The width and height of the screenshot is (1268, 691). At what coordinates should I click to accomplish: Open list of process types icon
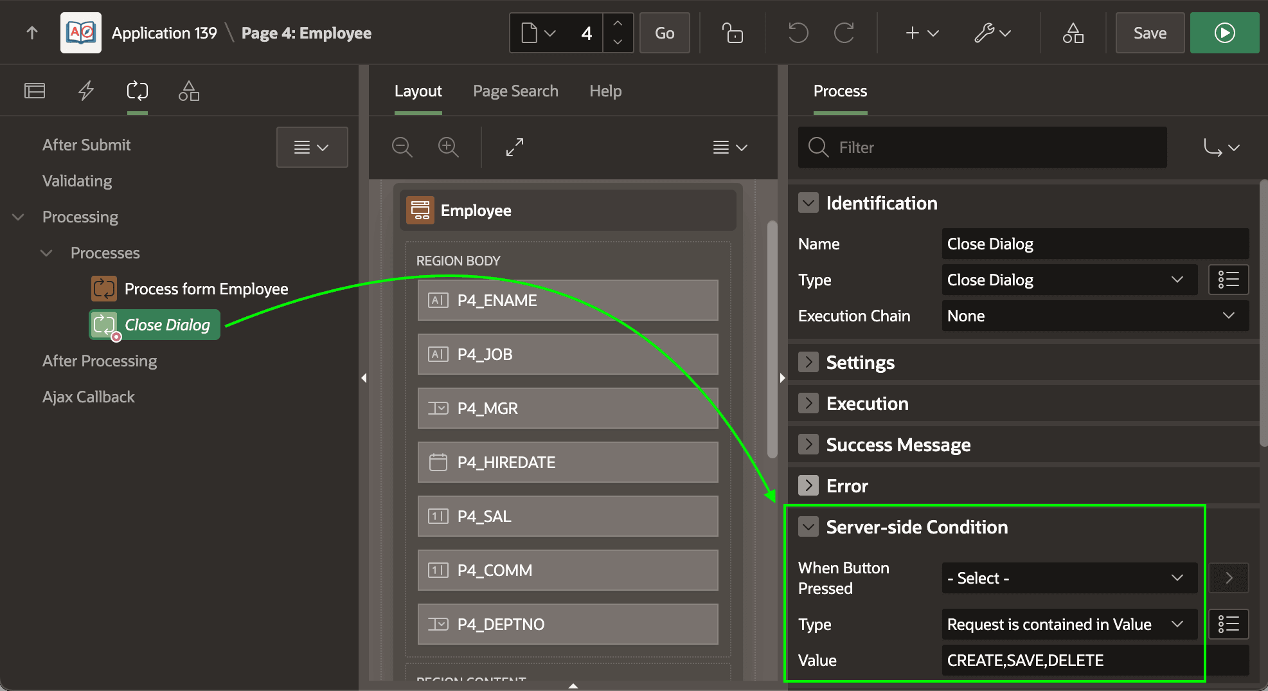1228,280
